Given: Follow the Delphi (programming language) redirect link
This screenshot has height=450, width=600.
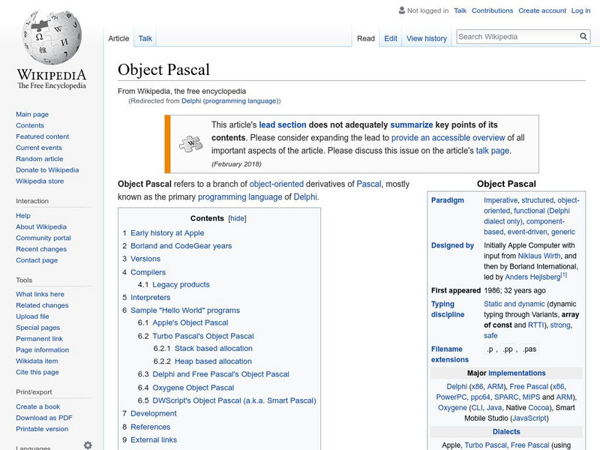Looking at the screenshot, I should pos(230,100).
